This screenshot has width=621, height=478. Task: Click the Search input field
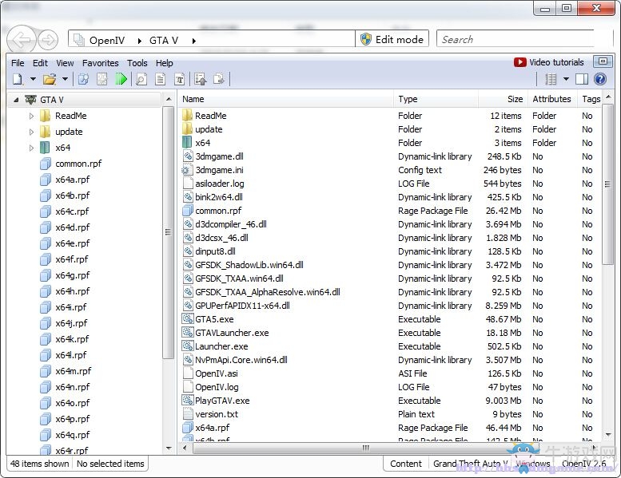click(x=517, y=40)
